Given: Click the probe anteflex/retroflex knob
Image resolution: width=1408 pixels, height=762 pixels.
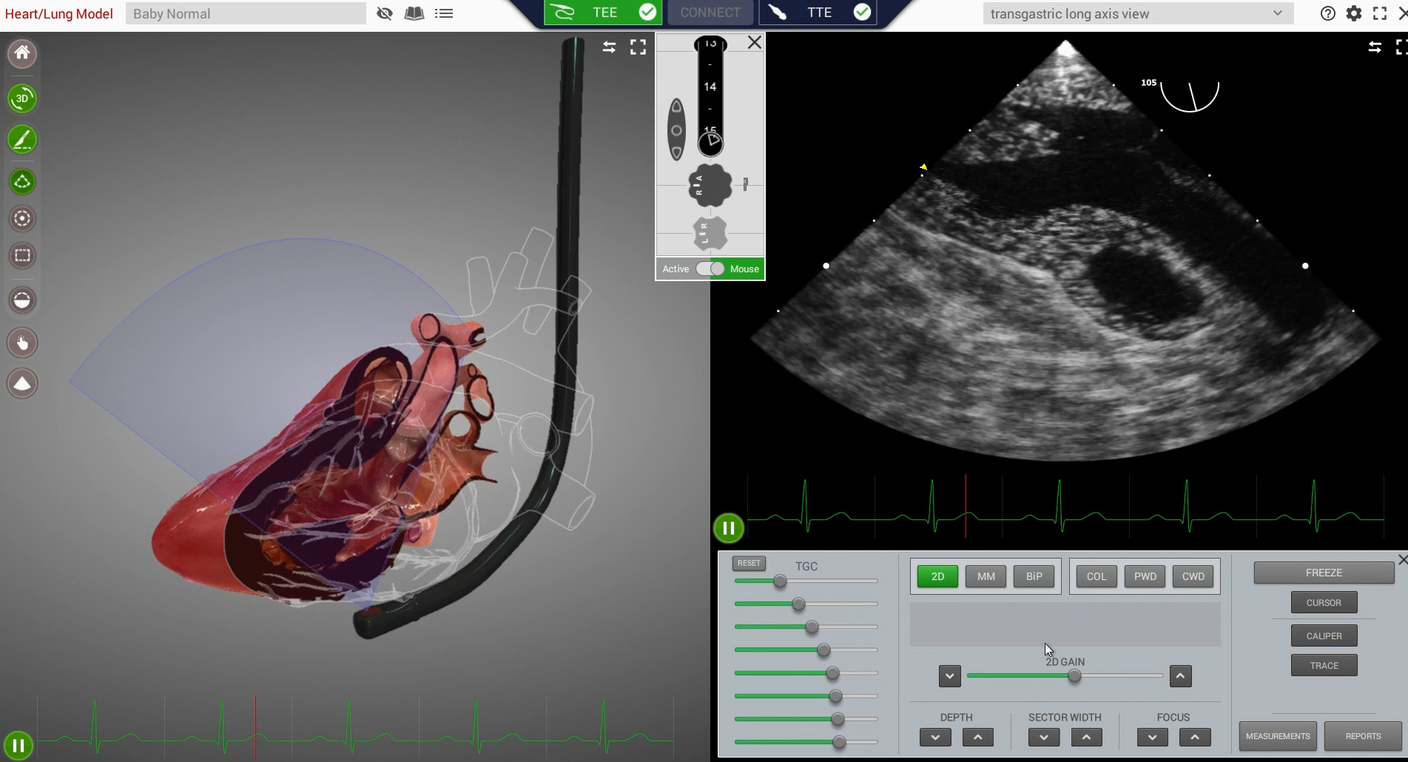Looking at the screenshot, I should click(x=710, y=185).
